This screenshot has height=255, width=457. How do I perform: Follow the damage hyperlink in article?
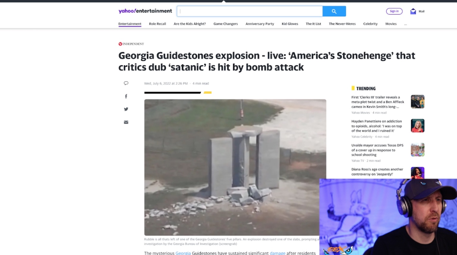[x=277, y=253]
